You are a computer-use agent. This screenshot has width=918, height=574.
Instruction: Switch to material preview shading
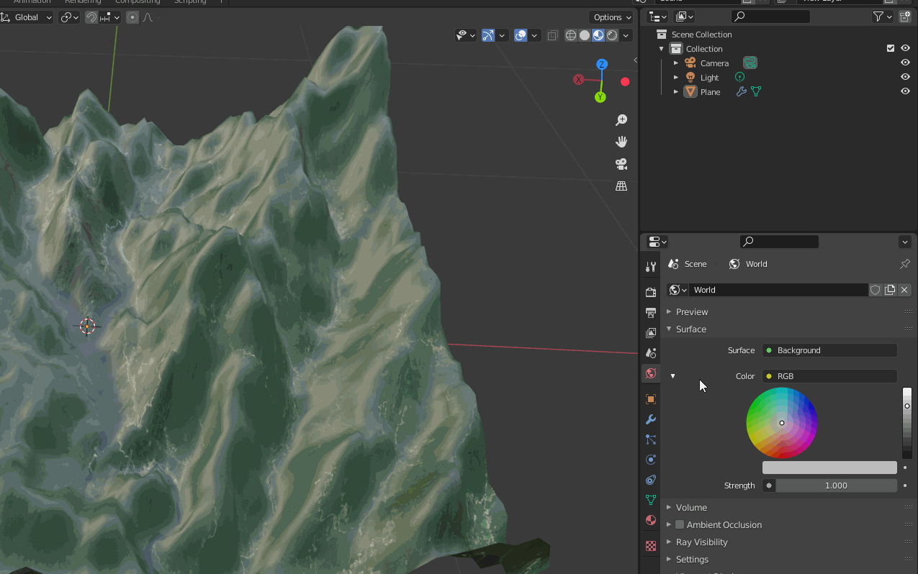click(598, 35)
